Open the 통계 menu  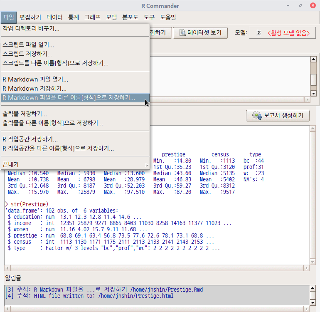coord(74,17)
